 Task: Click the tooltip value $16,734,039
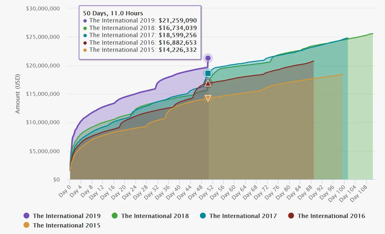pos(178,28)
